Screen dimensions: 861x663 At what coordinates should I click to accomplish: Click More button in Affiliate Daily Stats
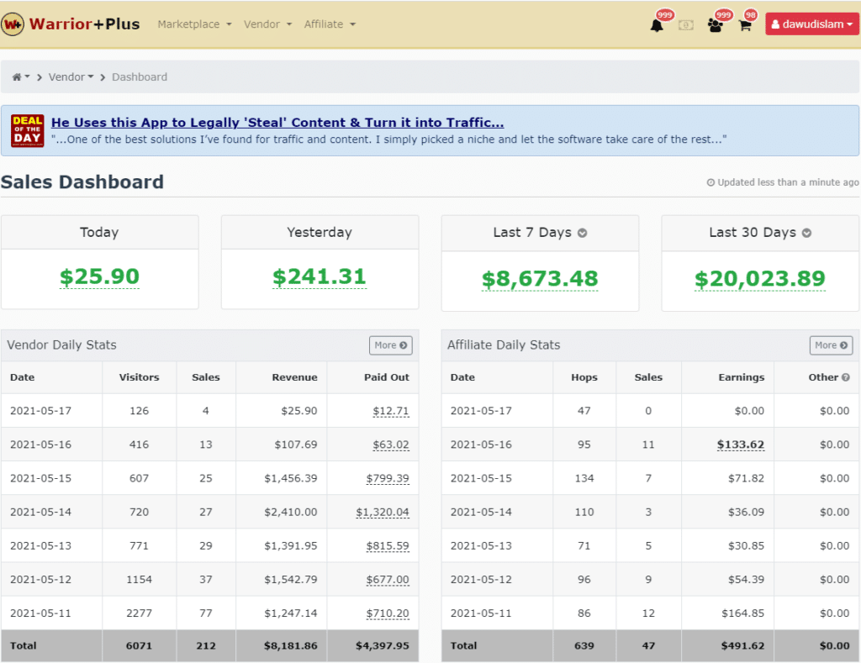831,345
